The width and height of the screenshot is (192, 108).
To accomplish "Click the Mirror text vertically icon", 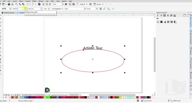I will 49,9.
